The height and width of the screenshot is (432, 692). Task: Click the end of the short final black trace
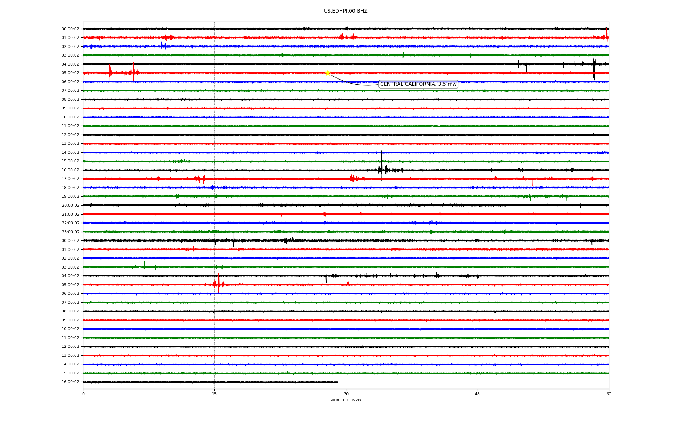coord(337,382)
